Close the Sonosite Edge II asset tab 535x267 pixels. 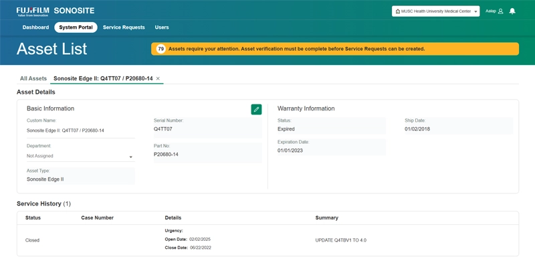158,78
